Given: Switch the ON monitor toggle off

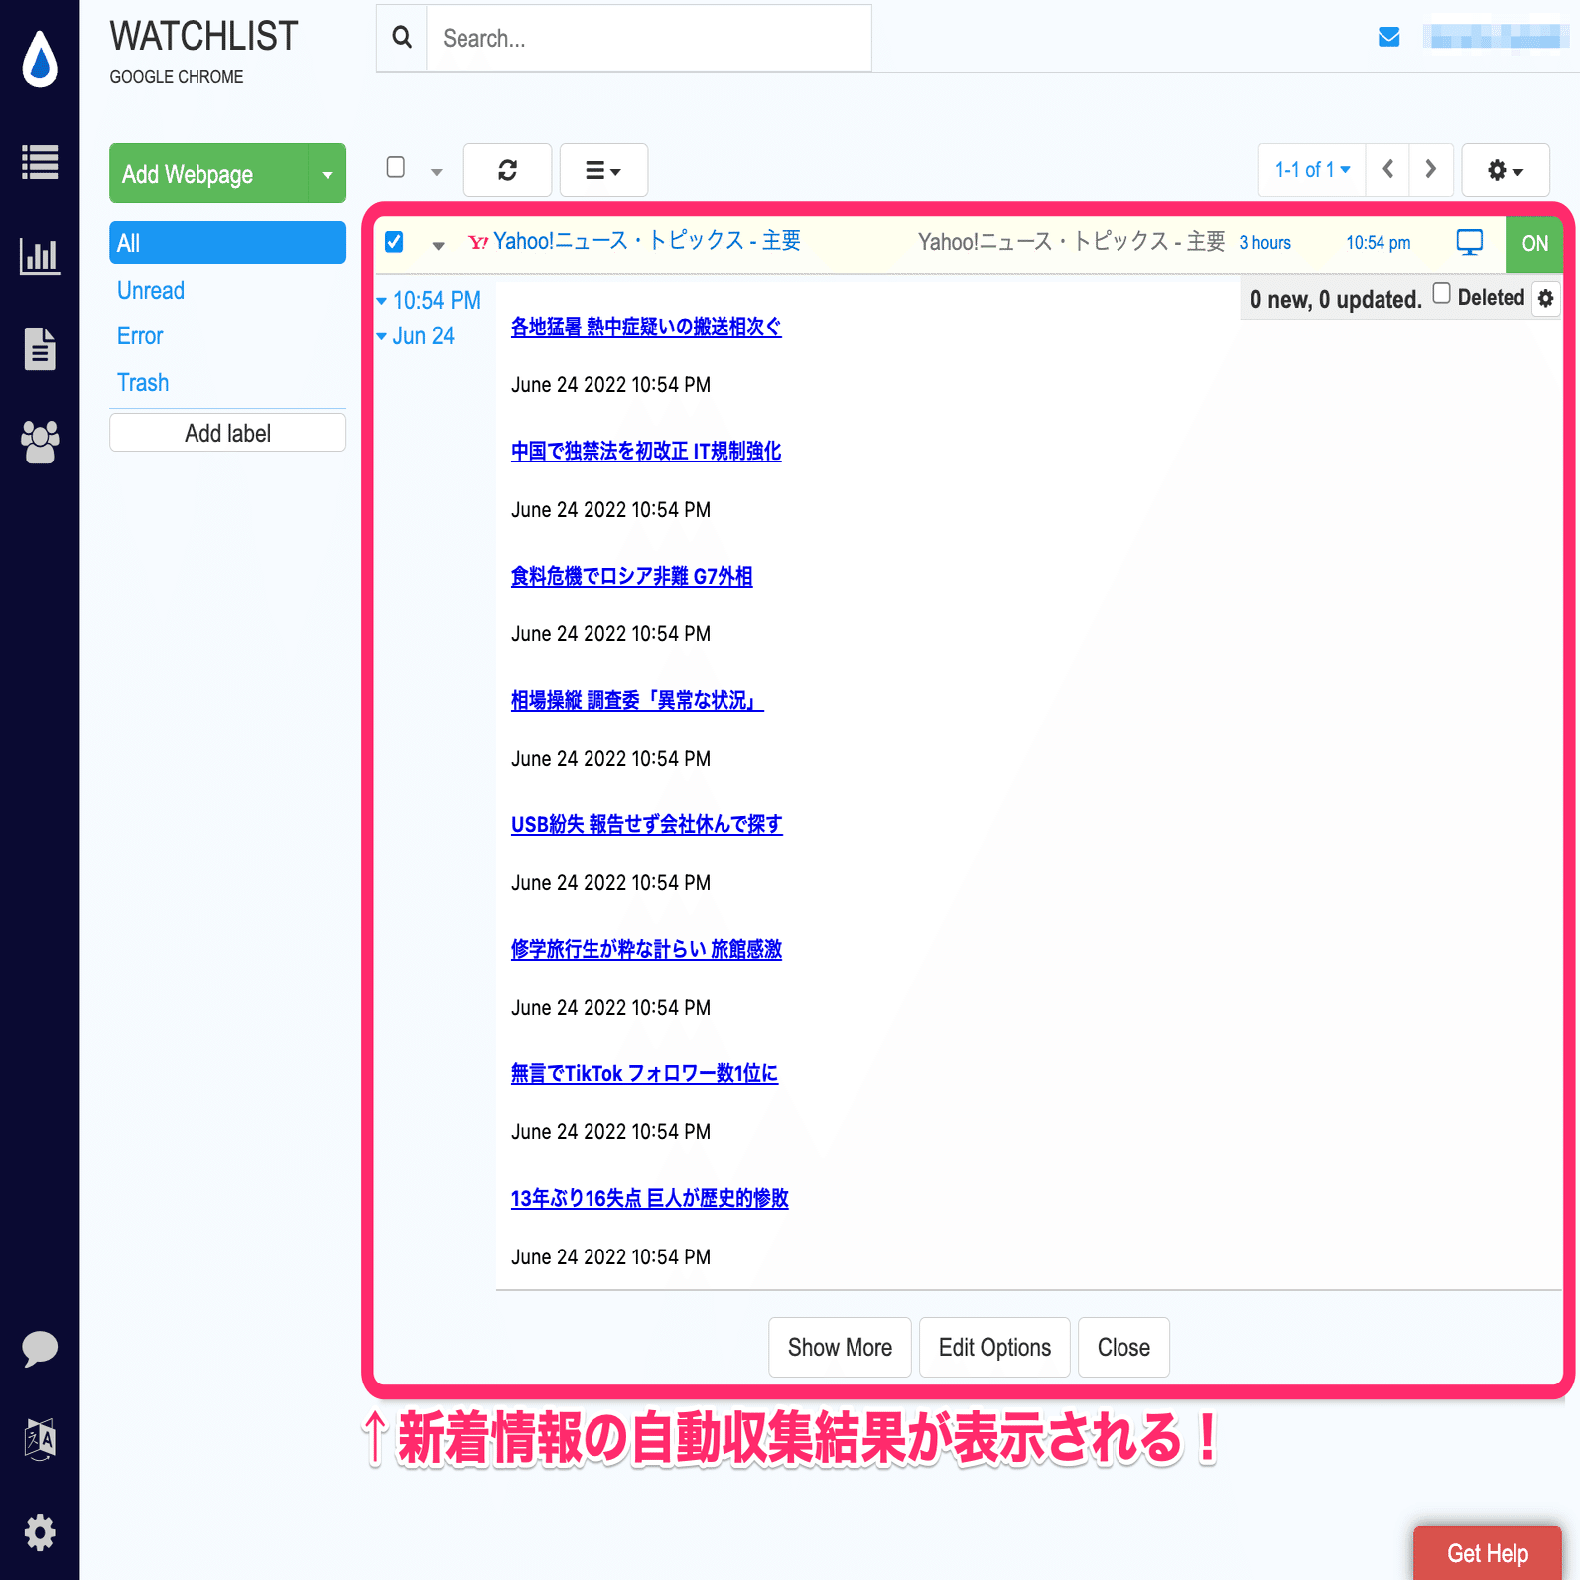Looking at the screenshot, I should [x=1534, y=244].
